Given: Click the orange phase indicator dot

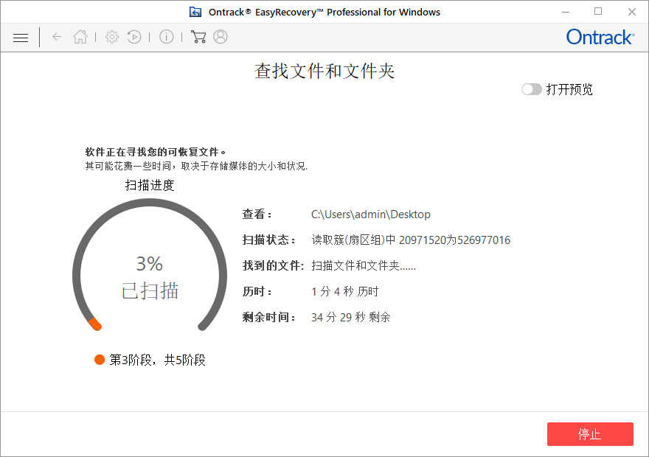Looking at the screenshot, I should coord(100,360).
